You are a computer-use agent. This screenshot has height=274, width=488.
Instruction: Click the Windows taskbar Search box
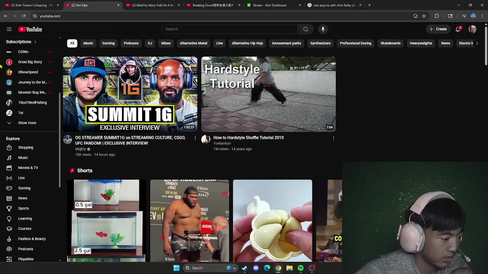click(x=210, y=268)
